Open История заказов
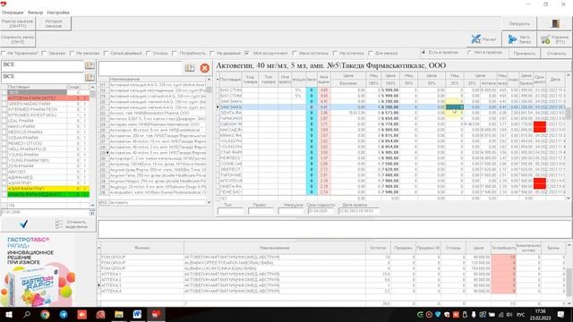This screenshot has width=573, height=322. point(54,24)
